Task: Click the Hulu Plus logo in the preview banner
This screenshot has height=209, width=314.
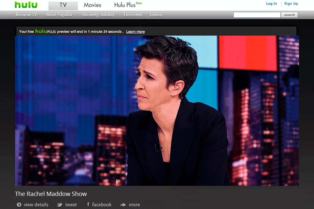Action: [45, 31]
